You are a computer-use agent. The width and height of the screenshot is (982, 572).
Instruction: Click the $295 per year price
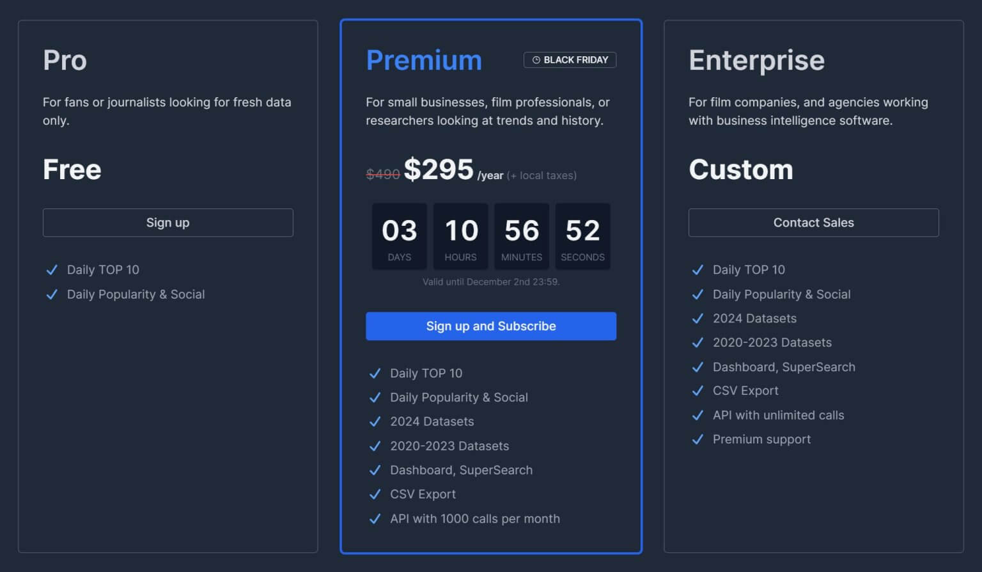(454, 170)
